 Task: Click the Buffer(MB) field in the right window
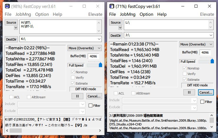click(206, 53)
